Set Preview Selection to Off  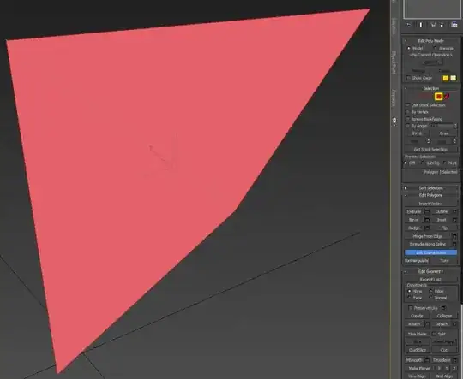[x=406, y=163]
